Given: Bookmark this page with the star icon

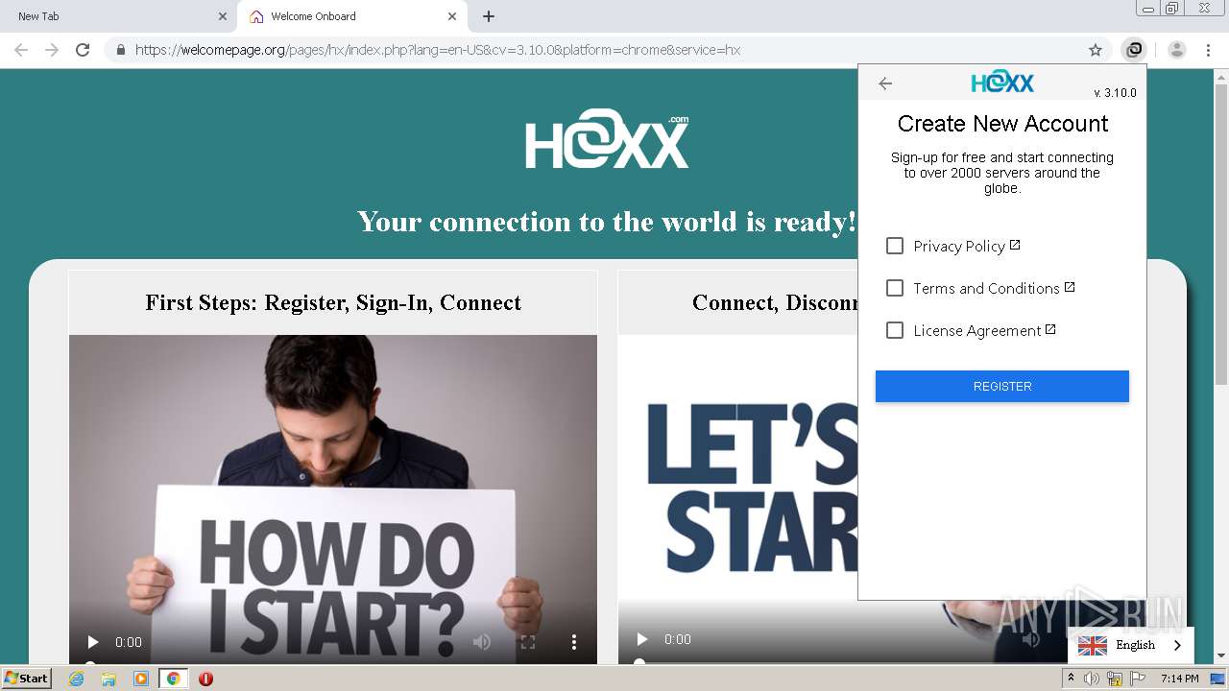Looking at the screenshot, I should pos(1096,50).
